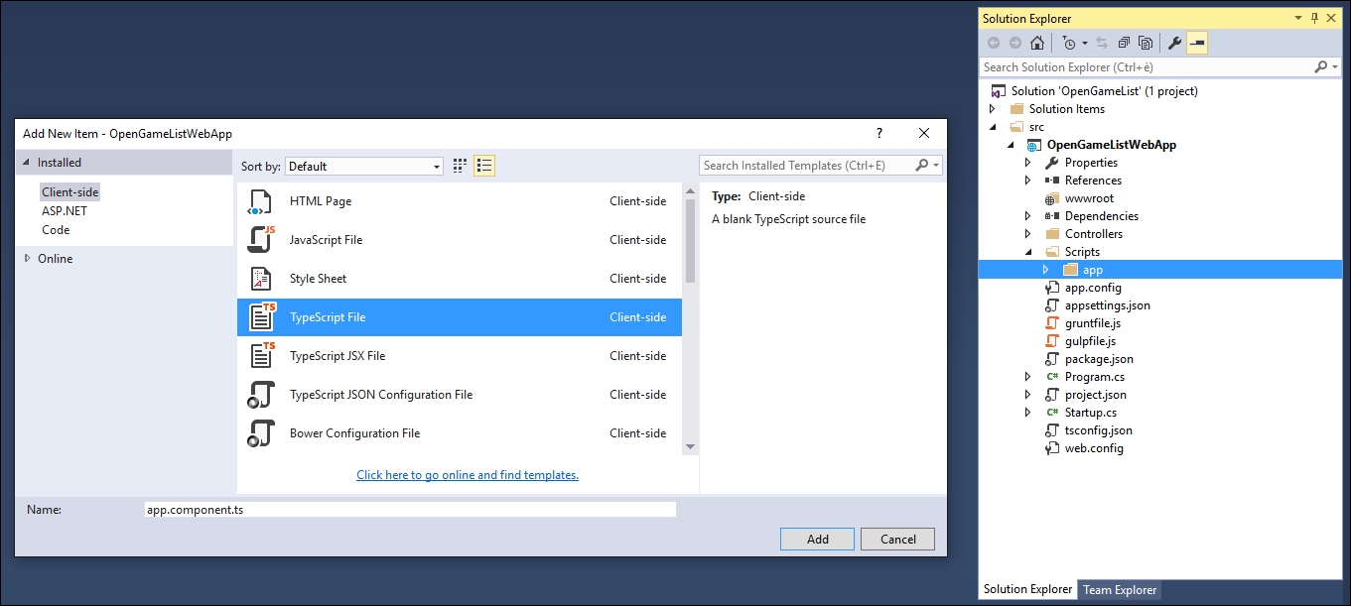This screenshot has width=1351, height=606.
Task: Switch to the Team Explorer tab
Action: coord(1120,590)
